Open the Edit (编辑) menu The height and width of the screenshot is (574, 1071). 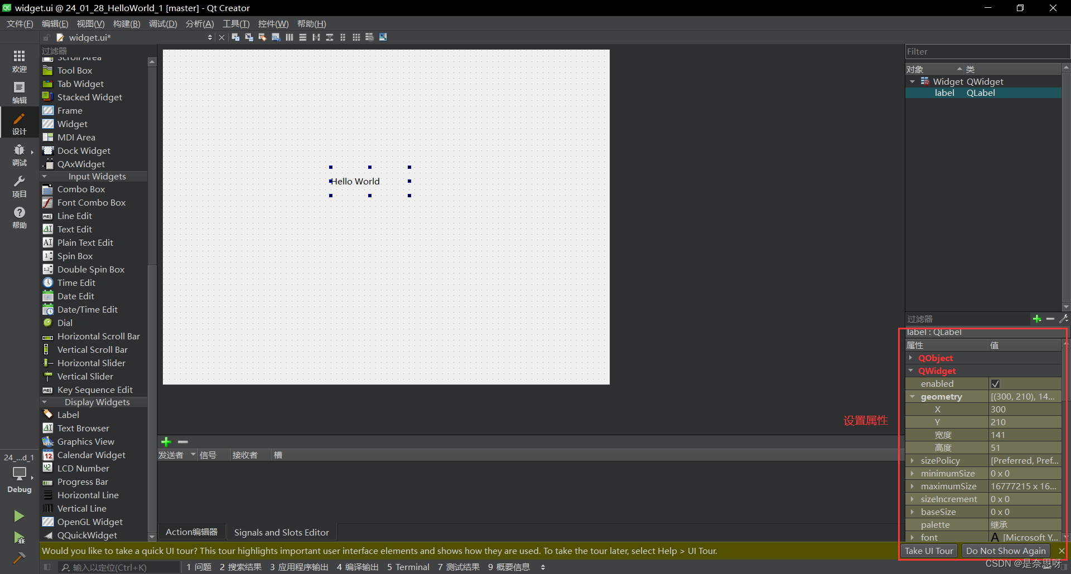[x=55, y=24]
